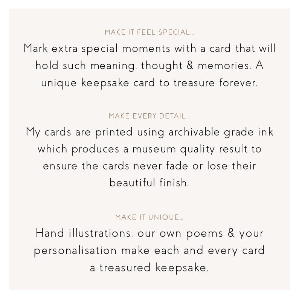Click the ampersand before 'your'

231,233
